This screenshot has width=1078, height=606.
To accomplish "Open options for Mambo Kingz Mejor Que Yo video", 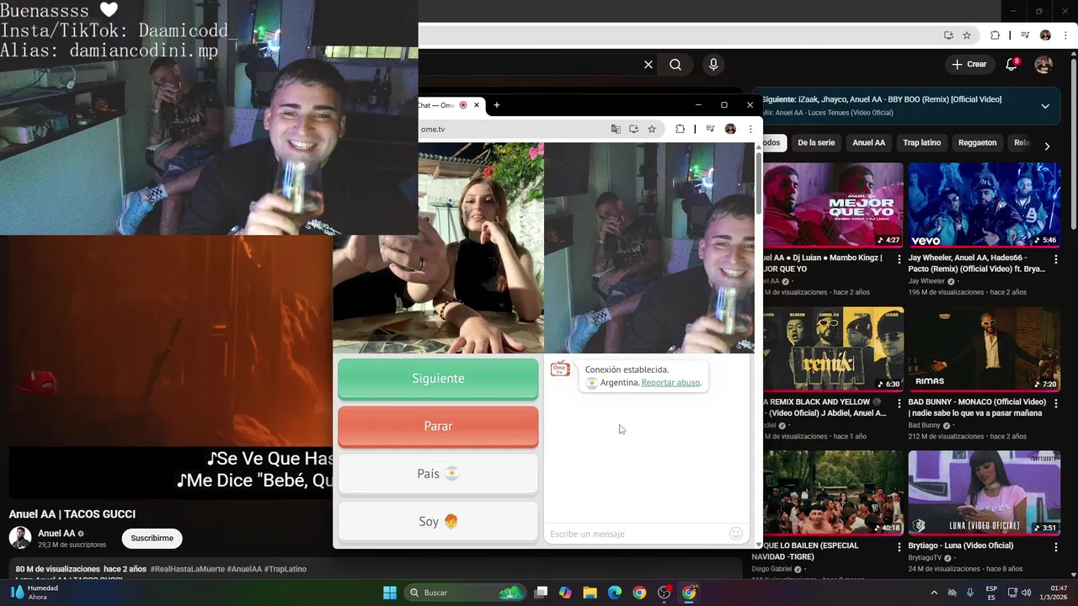I will click(899, 259).
